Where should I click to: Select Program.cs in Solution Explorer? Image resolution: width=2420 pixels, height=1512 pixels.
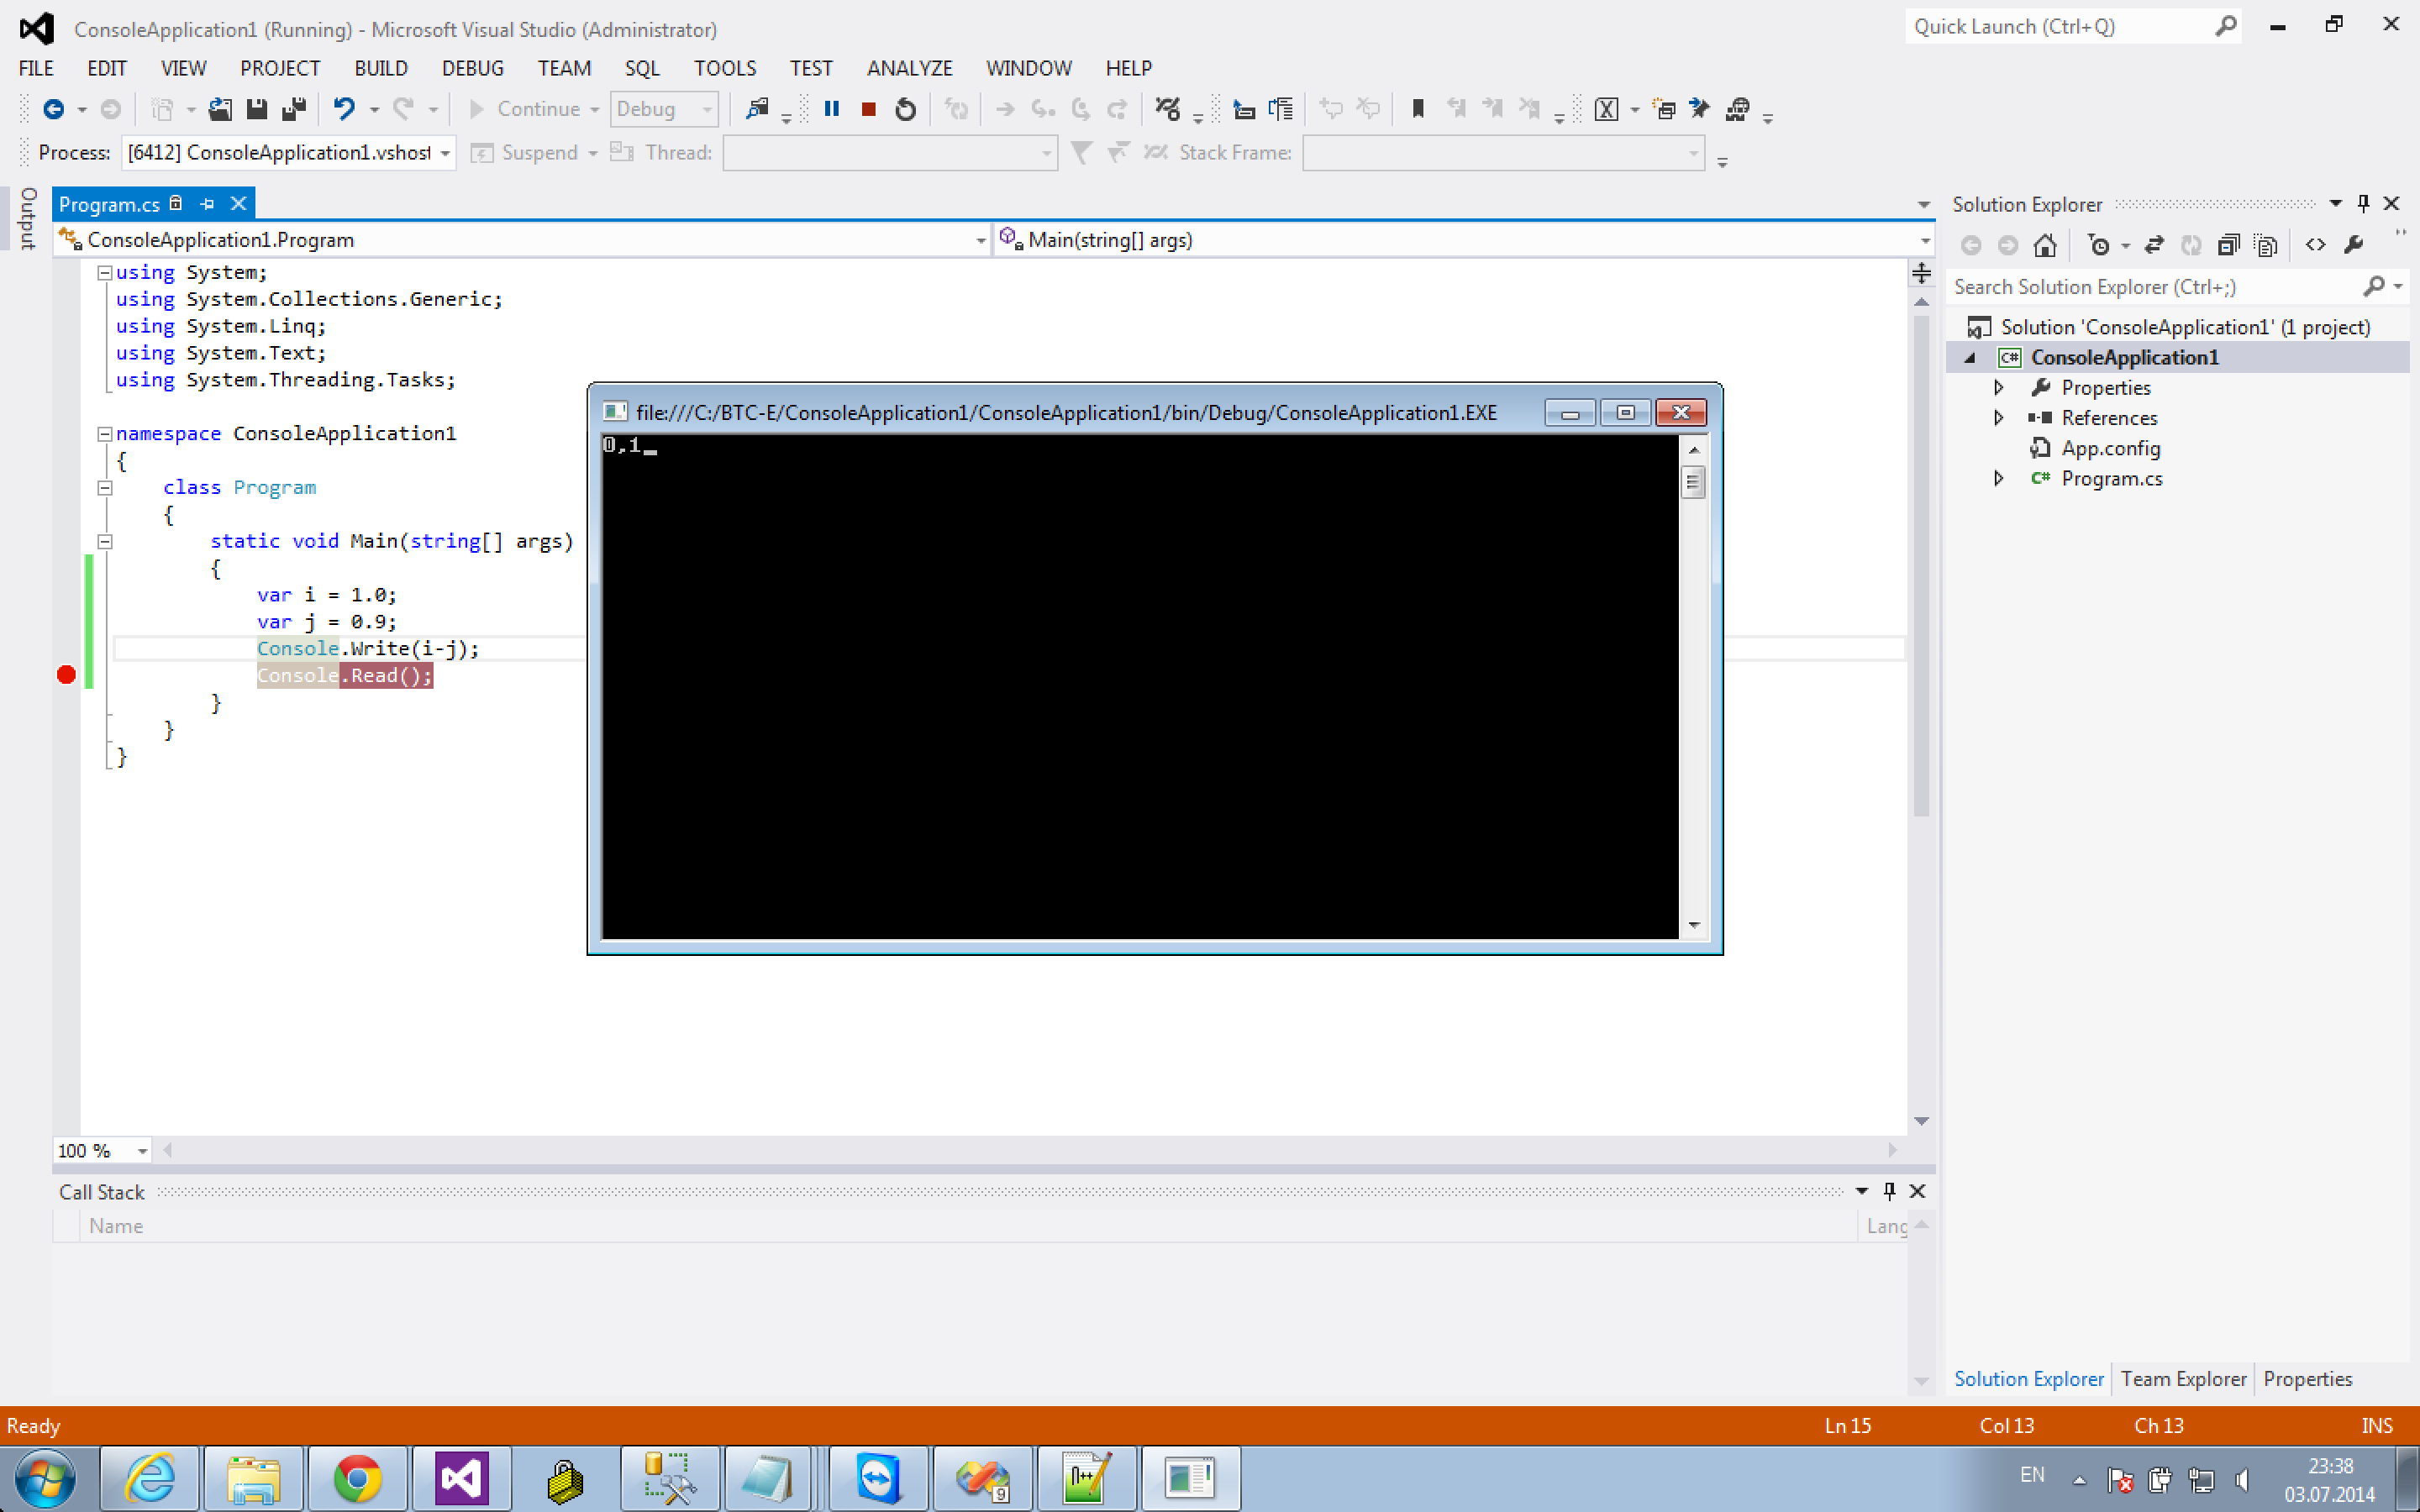click(2111, 479)
